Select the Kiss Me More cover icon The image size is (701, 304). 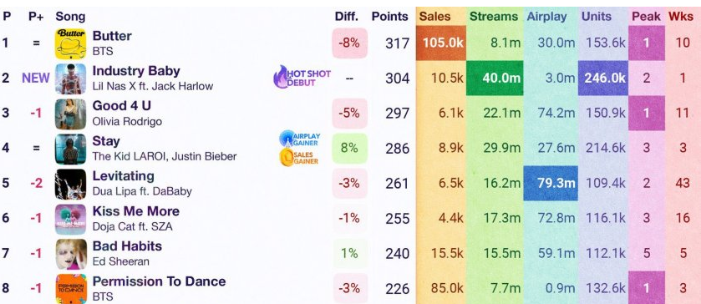[71, 219]
